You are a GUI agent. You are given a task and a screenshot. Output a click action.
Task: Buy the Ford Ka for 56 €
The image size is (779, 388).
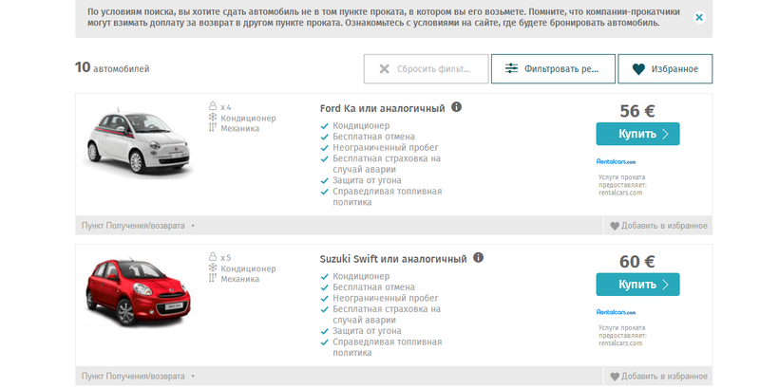coord(637,134)
